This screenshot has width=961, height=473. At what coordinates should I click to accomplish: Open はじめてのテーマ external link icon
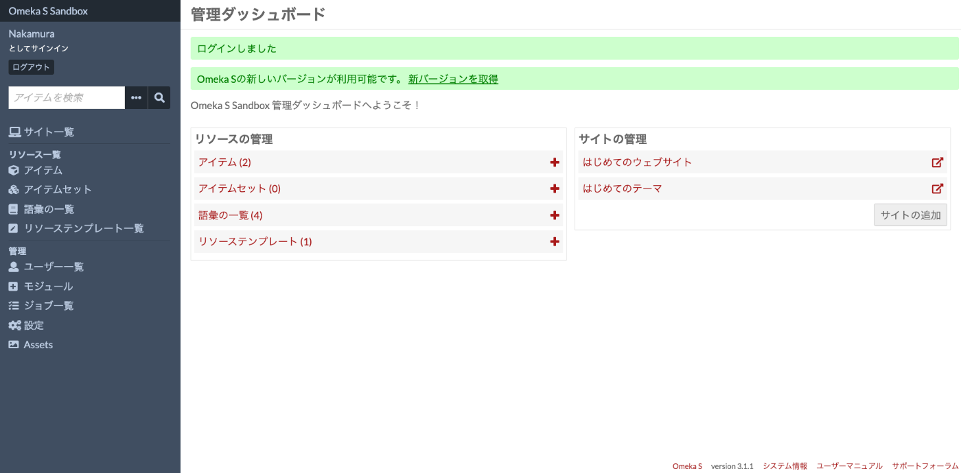pyautogui.click(x=937, y=189)
